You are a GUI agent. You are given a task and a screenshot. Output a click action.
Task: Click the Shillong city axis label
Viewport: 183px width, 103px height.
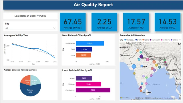pos(71,84)
